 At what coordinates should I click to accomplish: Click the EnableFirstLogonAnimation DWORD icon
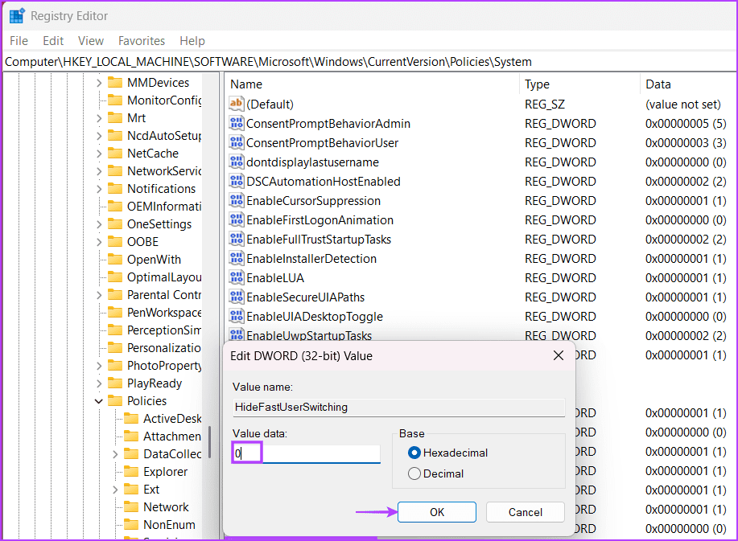tap(237, 219)
